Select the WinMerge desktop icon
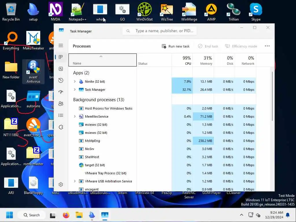Image resolution: width=296 pixels, height=222 pixels. click(189, 12)
